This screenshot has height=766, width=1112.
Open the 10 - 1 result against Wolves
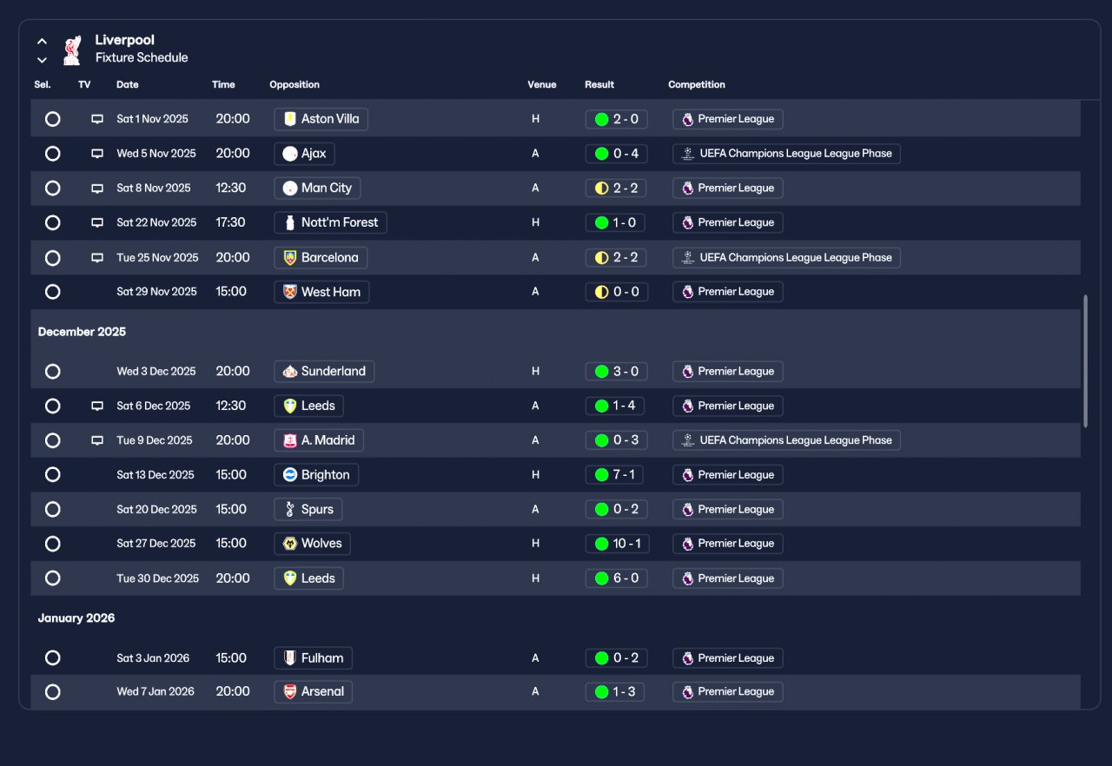(619, 544)
